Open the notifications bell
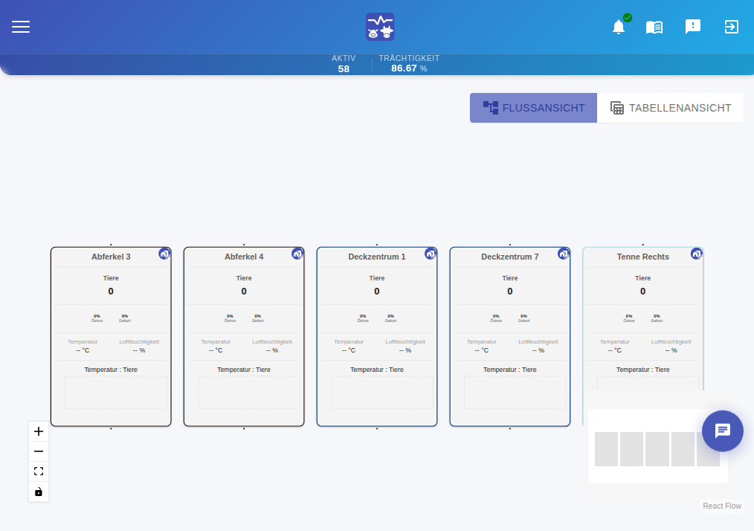Screen dimensions: 754x531 pyautogui.click(x=619, y=27)
